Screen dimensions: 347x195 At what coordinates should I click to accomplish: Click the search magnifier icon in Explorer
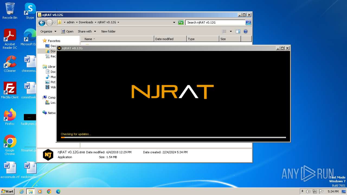click(248, 22)
